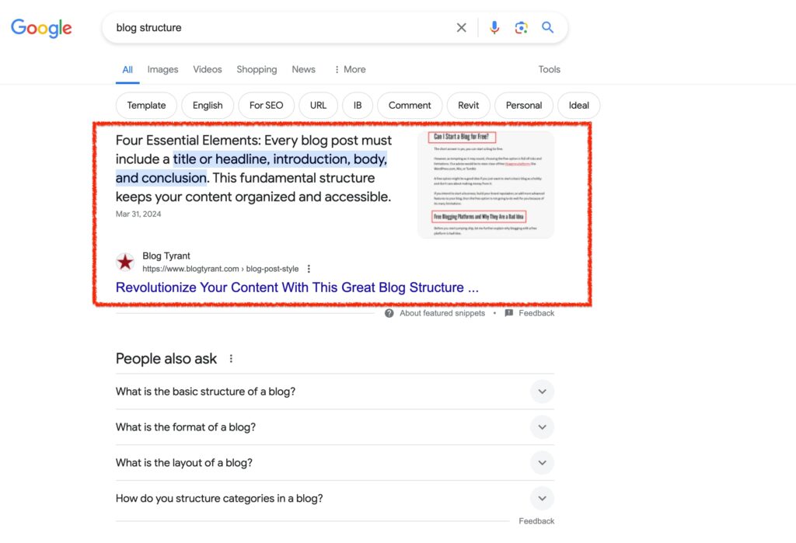Click About featured snippets help icon
This screenshot has width=796, height=543.
point(389,313)
